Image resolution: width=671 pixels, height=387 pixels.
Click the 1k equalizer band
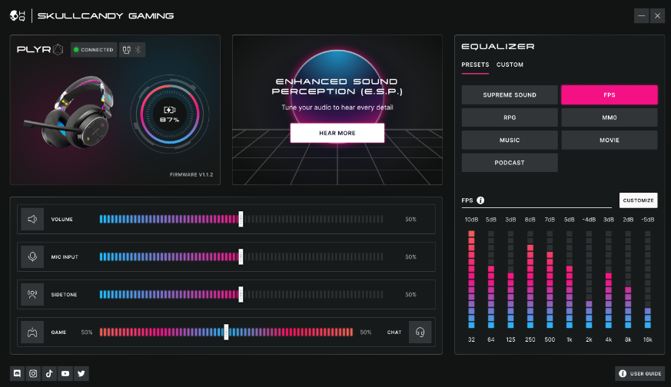(x=569, y=279)
